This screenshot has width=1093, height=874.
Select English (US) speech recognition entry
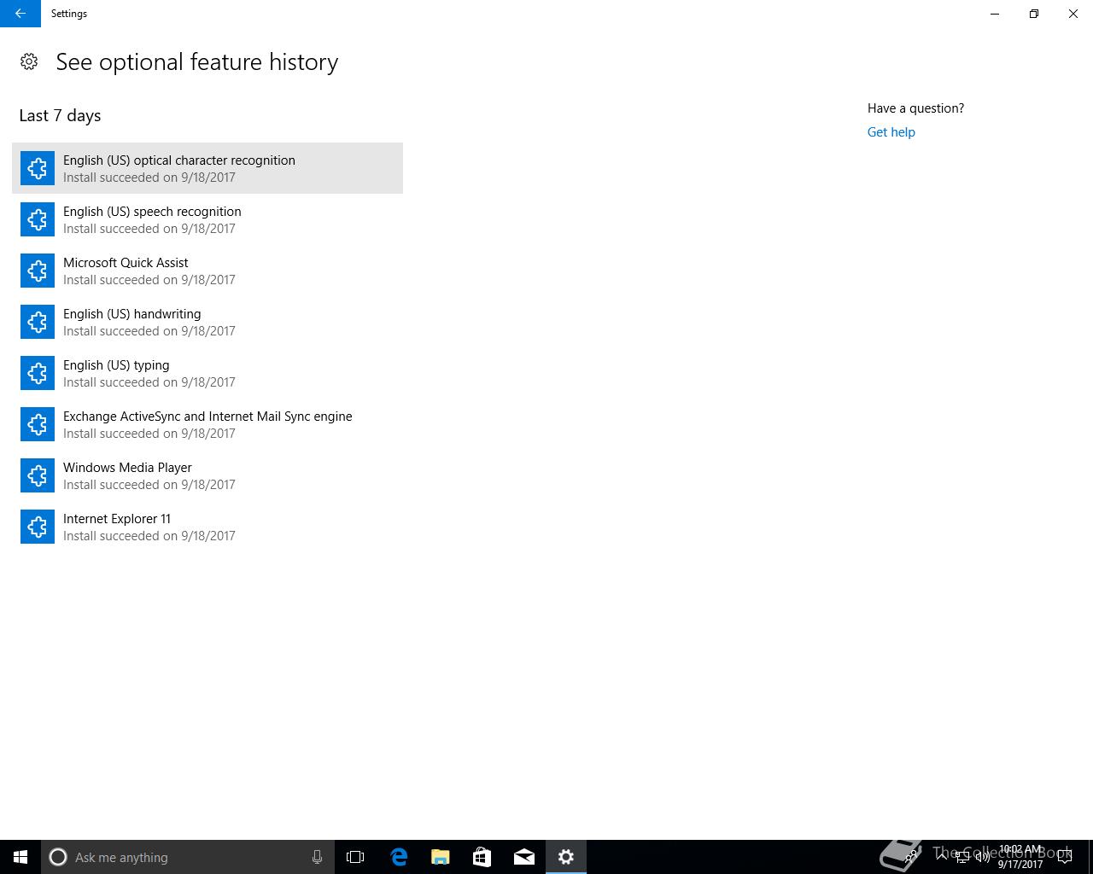coord(207,219)
